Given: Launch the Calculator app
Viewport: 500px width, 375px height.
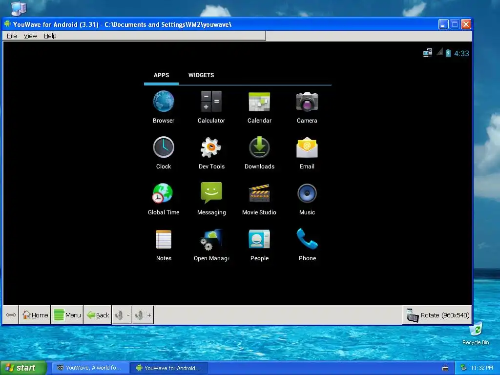Looking at the screenshot, I should 211,107.
